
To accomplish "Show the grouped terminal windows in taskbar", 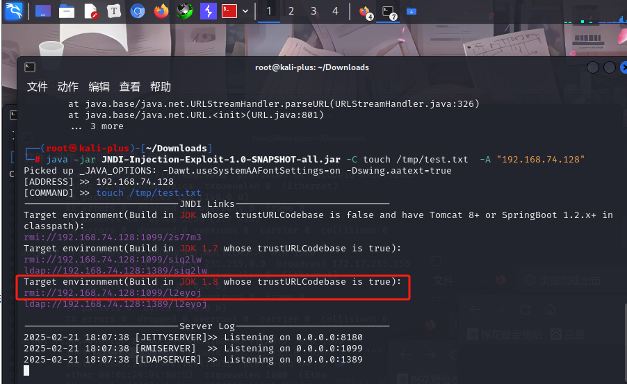I will 389,12.
